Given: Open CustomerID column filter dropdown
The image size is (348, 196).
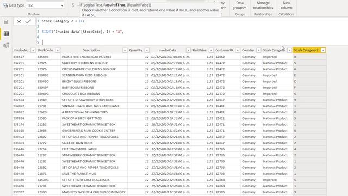Looking at the screenshot, I should pyautogui.click(x=238, y=50).
